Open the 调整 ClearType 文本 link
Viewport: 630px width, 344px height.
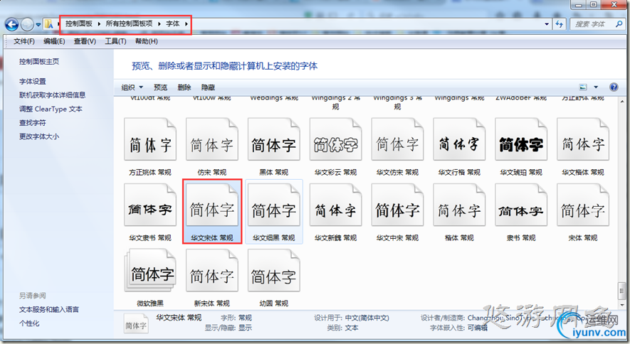pos(51,109)
